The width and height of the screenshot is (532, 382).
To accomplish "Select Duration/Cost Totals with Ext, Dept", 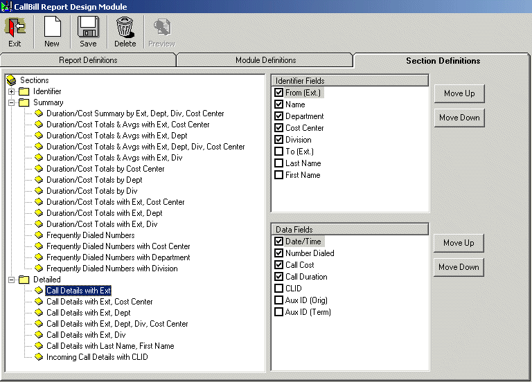I will tap(104, 213).
